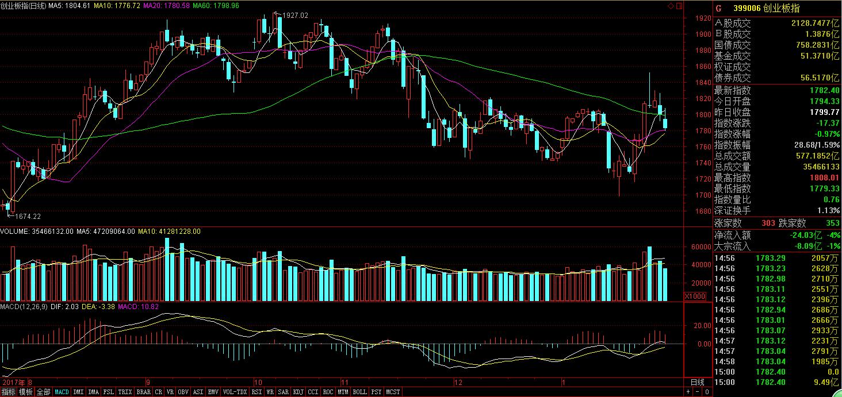Select the MTM indicator tab
This screenshot has width=842, height=397.
(343, 392)
